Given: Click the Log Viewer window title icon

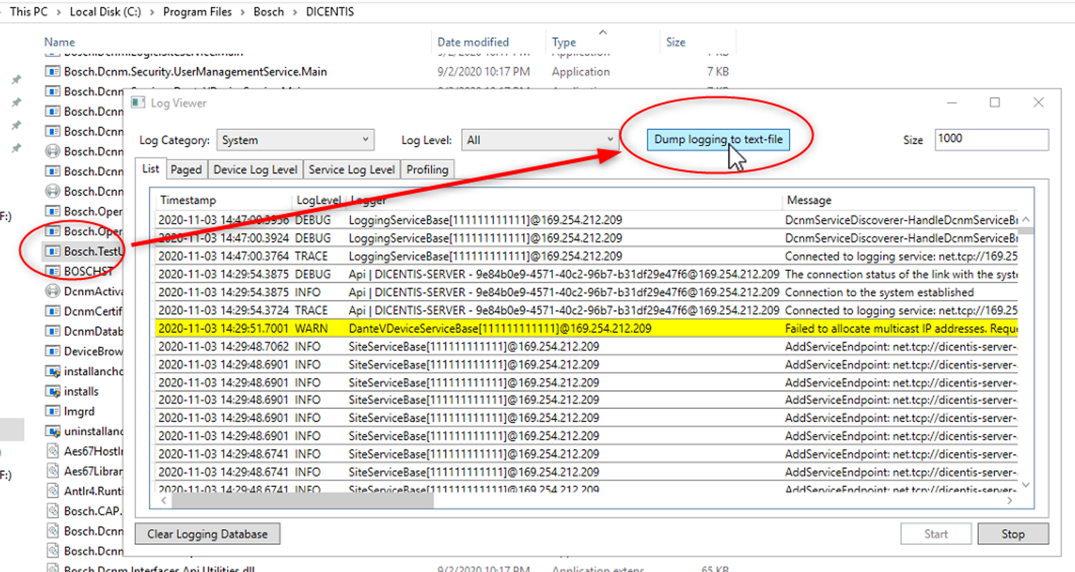Looking at the screenshot, I should 138,103.
